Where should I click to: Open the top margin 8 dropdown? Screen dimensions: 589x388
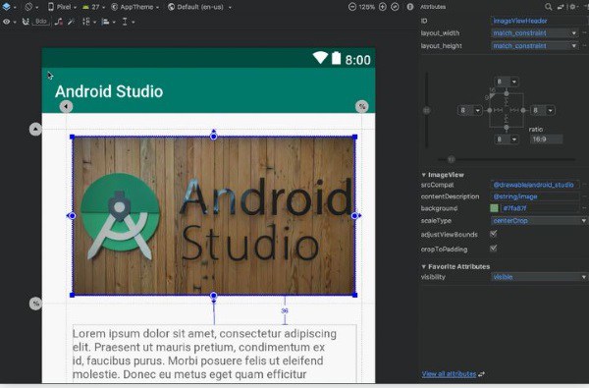point(507,82)
